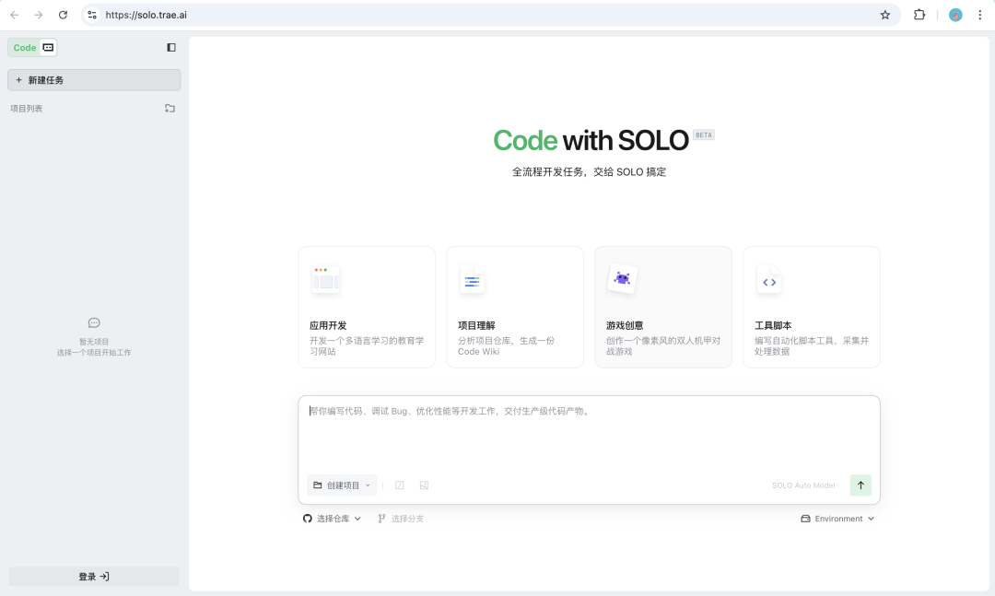Open site information icon in address bar
Screen dimensions: 995x596
click(92, 15)
